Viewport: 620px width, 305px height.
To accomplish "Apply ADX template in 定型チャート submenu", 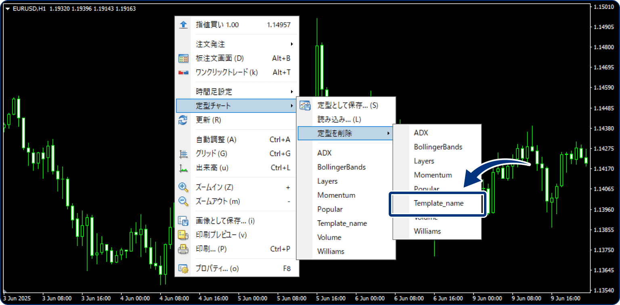I will (x=346, y=153).
